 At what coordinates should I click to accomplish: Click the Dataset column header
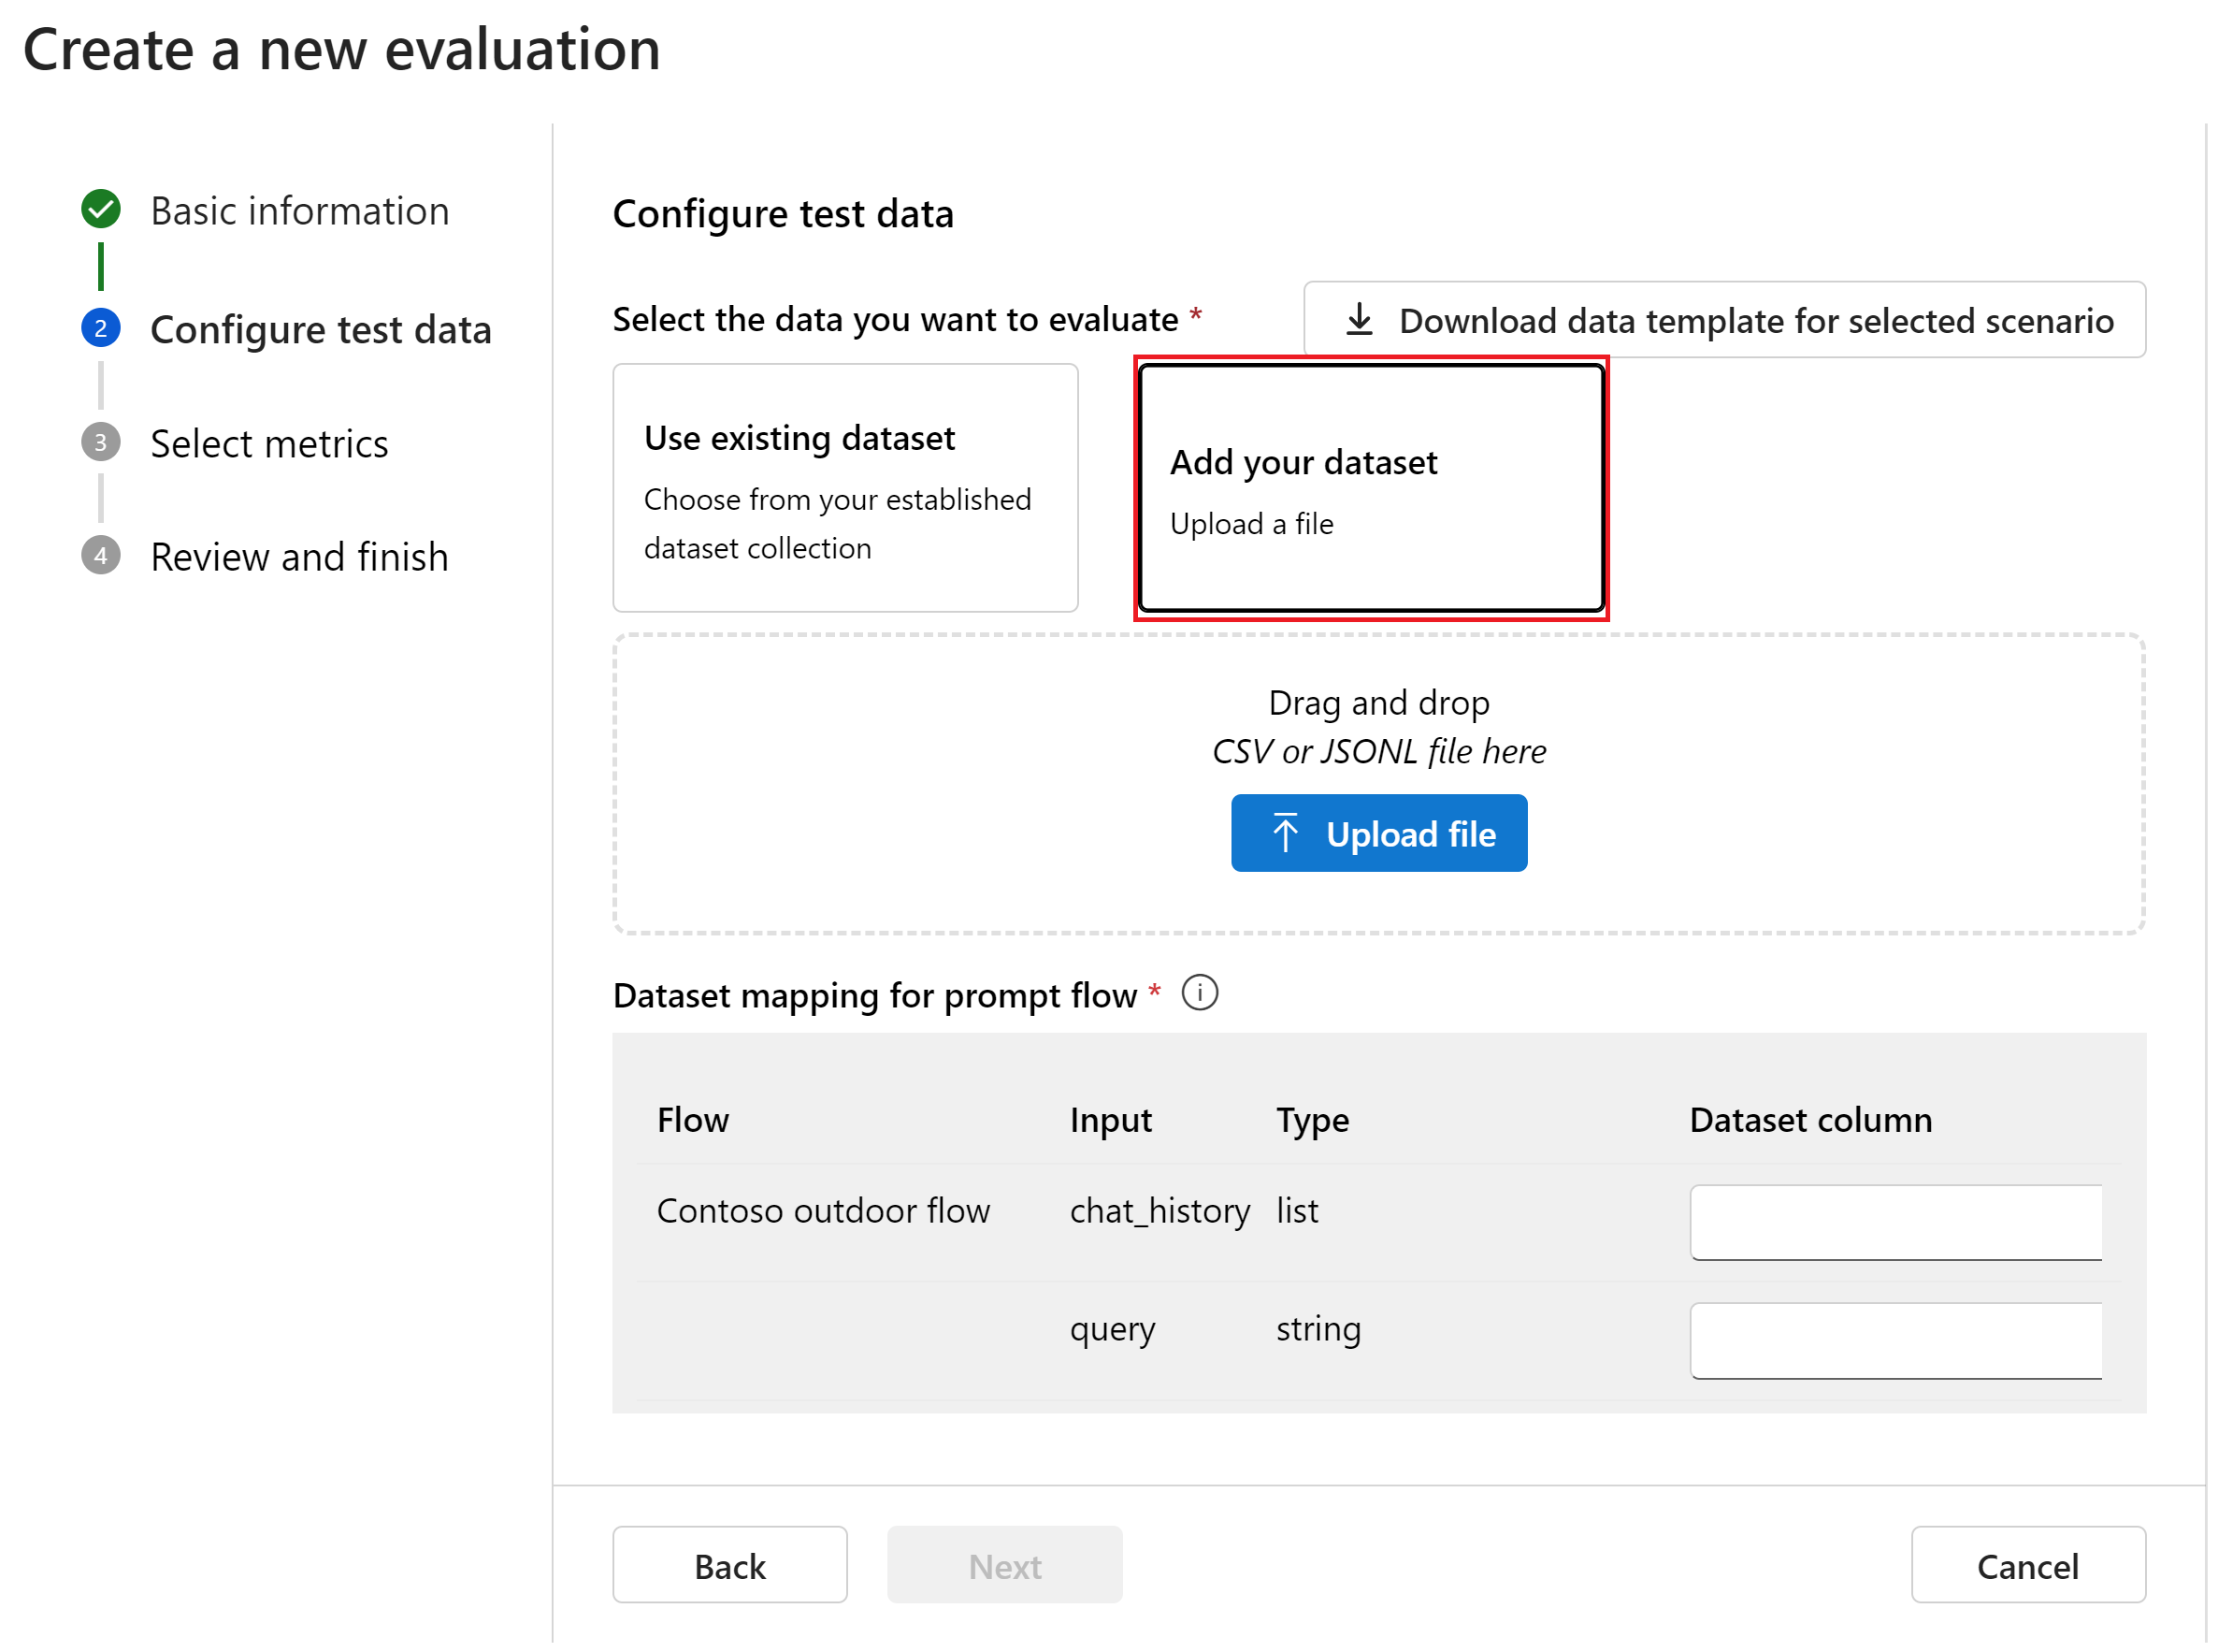point(1810,1119)
